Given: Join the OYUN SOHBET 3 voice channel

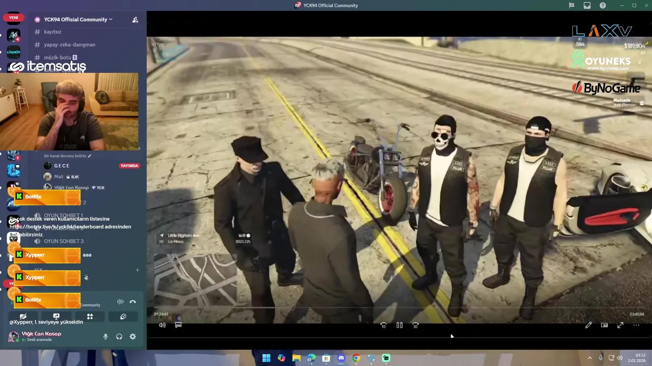Looking at the screenshot, I should (x=64, y=241).
